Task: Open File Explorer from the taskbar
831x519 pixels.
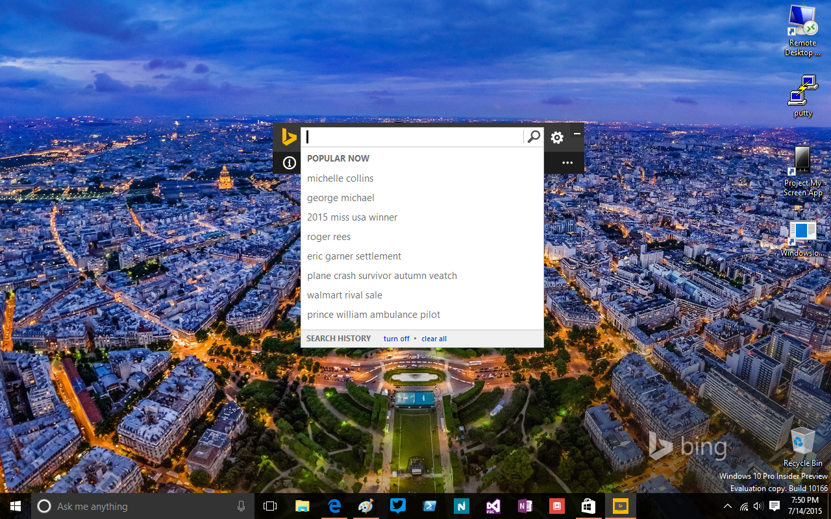Action: coord(303,506)
